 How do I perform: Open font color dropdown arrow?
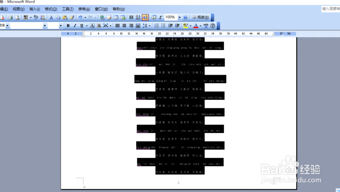tap(200, 26)
